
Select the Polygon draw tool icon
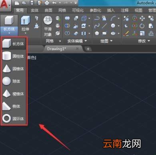pyautogui.click(x=97, y=33)
